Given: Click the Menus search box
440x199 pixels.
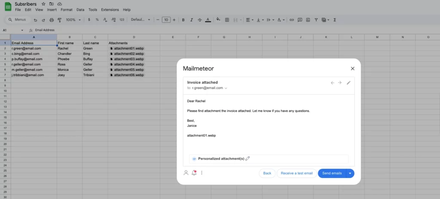Looking at the screenshot, I should [x=17, y=20].
